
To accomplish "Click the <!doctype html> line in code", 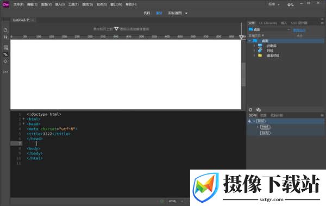I will tap(43, 114).
